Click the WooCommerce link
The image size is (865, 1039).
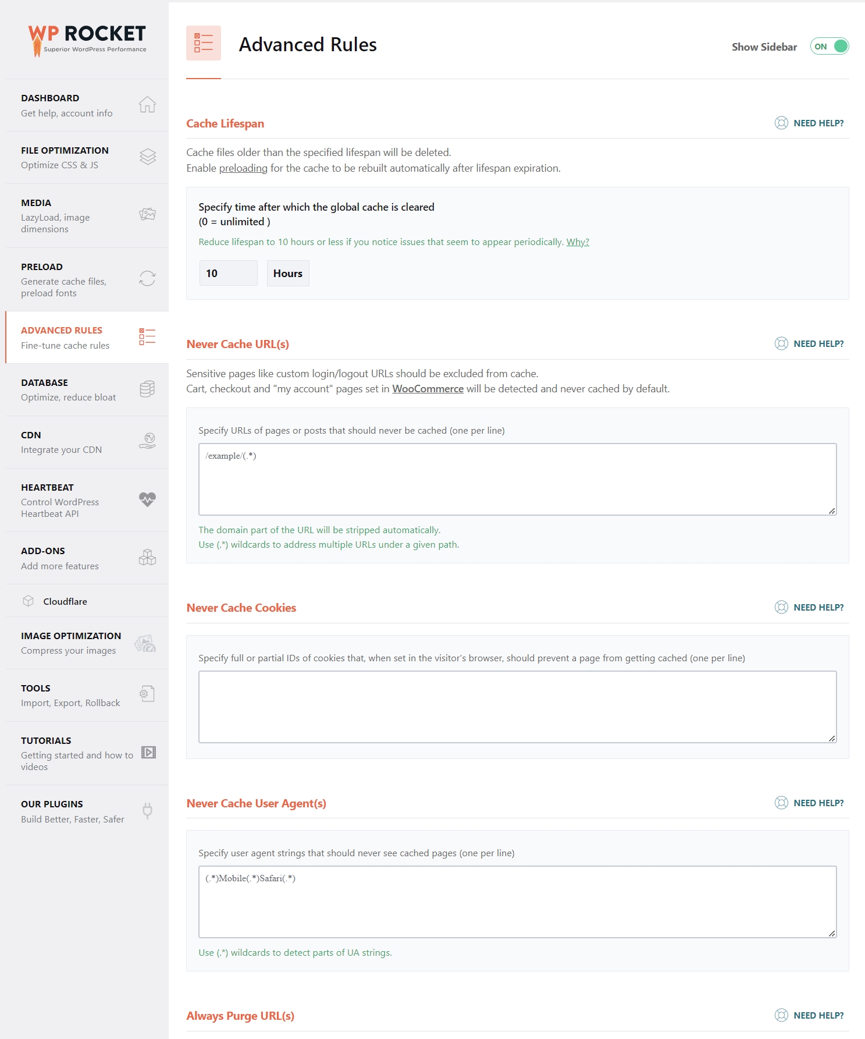click(428, 389)
